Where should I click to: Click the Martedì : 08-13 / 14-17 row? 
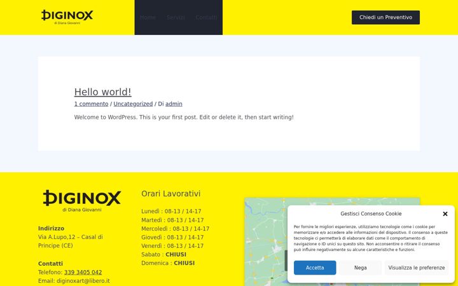172,220
